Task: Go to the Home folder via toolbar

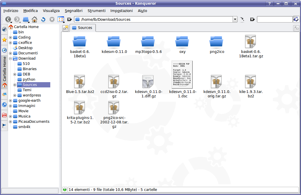Action: coord(34,19)
